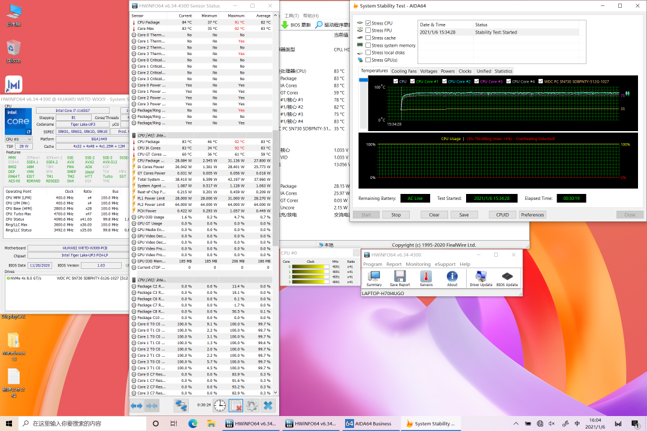The width and height of the screenshot is (647, 431).
Task: Uncheck the Stress CPU checkbox
Action: coord(368,23)
